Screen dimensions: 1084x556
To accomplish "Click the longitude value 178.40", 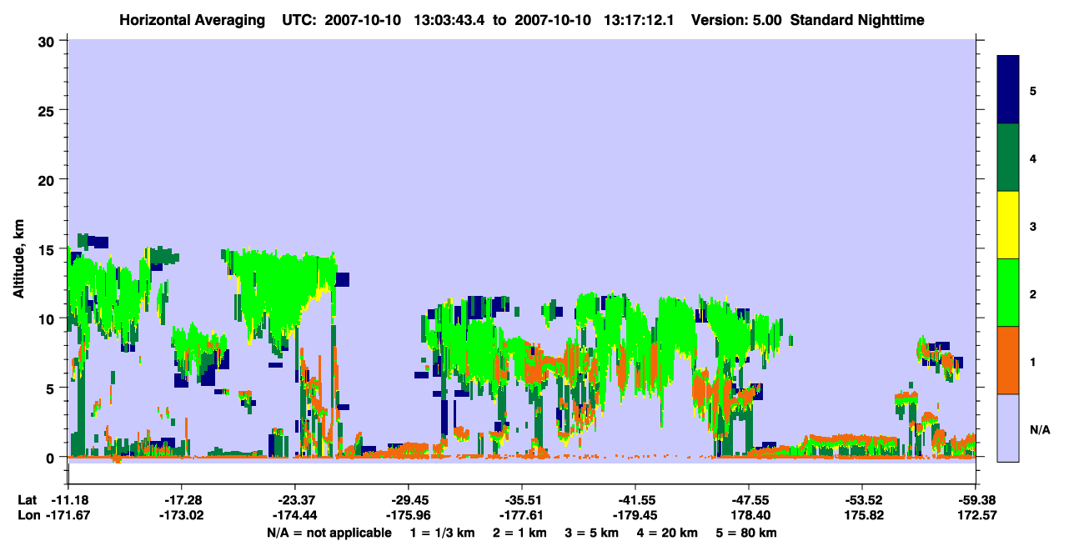I will [x=749, y=515].
